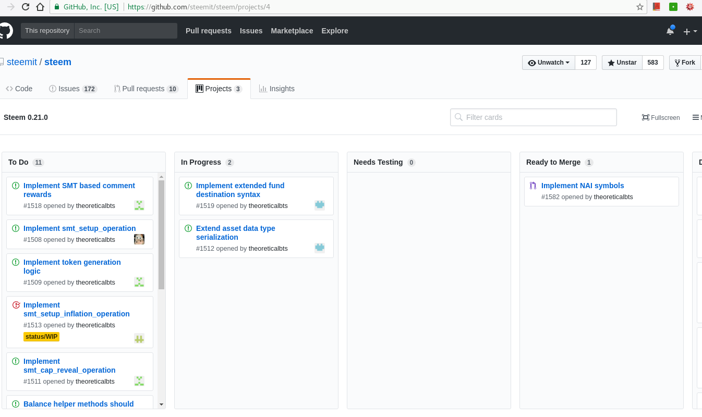The height and width of the screenshot is (417, 702).
Task: Click red issue icon on smt_setup_inflation_operation card
Action: coord(16,305)
